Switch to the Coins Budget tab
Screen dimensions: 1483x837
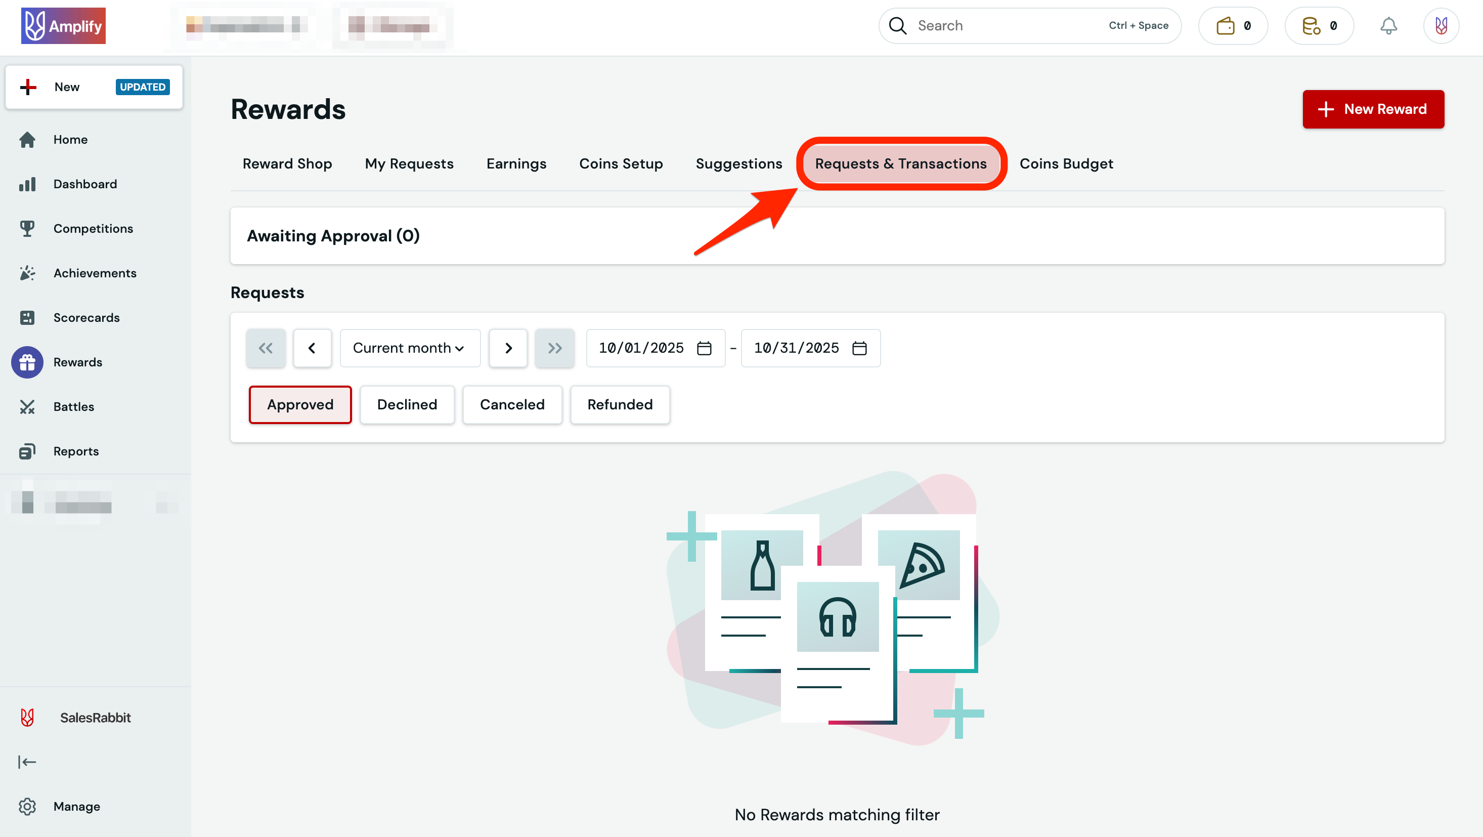(x=1066, y=163)
